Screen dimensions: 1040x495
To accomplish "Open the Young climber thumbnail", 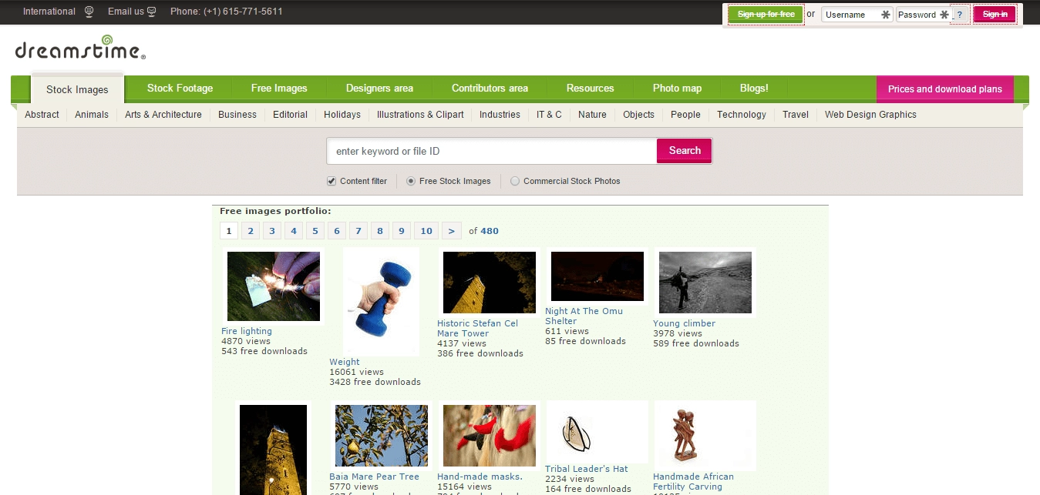I will [x=705, y=283].
